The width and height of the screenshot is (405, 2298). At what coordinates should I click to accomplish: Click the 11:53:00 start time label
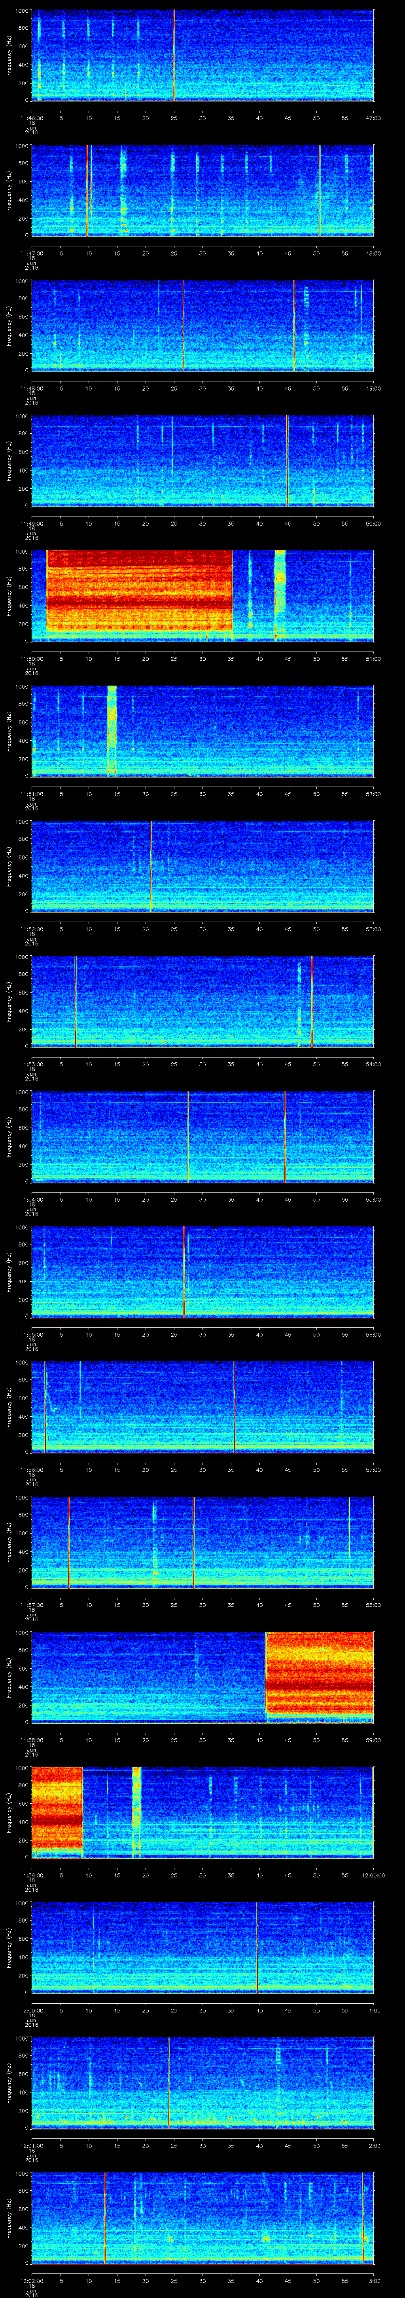[32, 1063]
